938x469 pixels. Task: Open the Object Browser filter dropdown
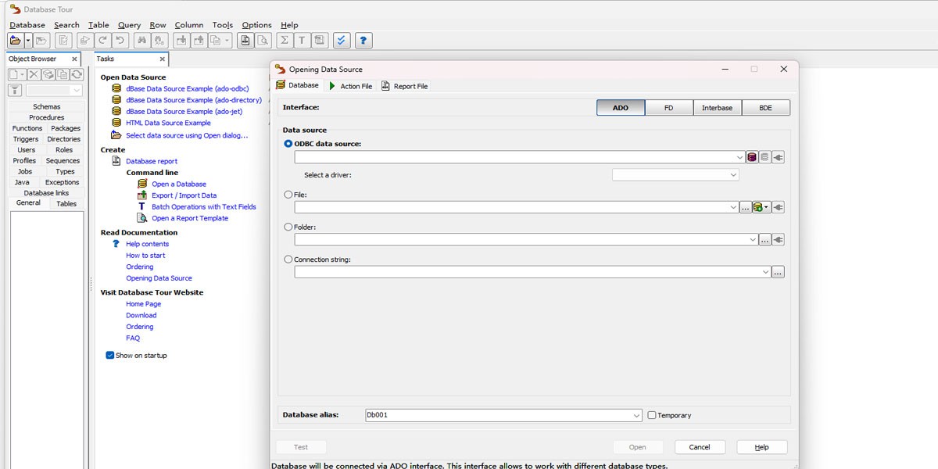point(77,90)
